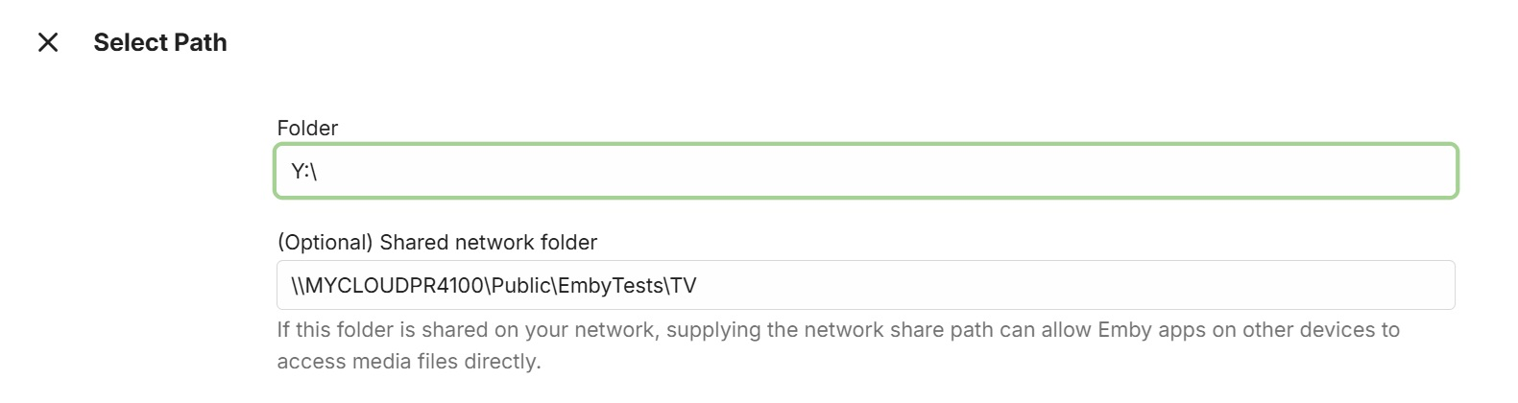Click the Folder field label
Viewport: 1518px width, 403px height.
click(x=307, y=128)
